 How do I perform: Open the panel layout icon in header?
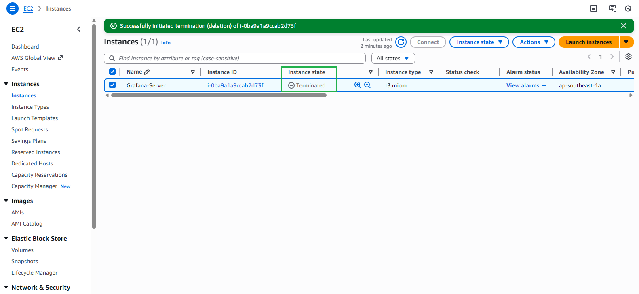click(594, 8)
